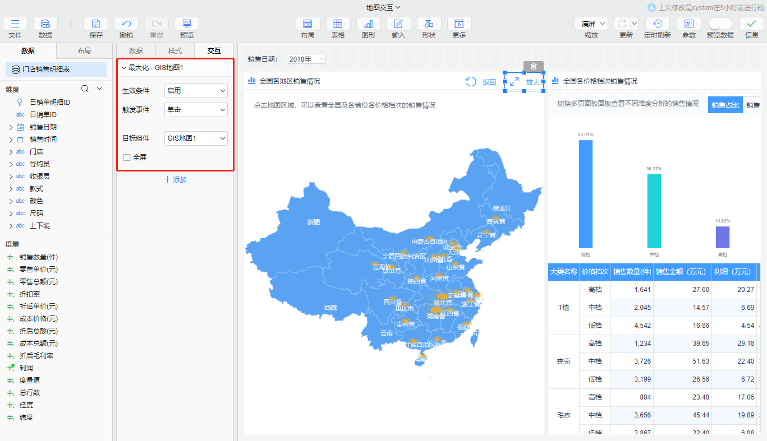Image resolution: width=767 pixels, height=441 pixels.
Task: Switch to the 布局 panel tab
Action: (84, 51)
